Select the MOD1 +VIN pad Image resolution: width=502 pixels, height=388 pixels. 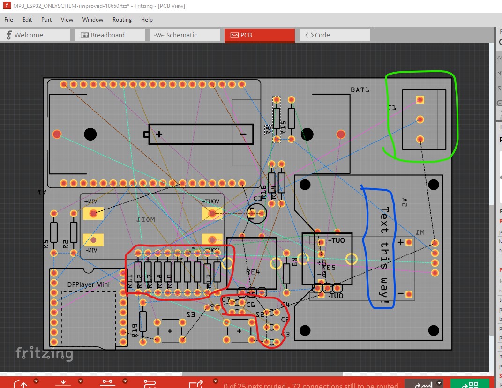pyautogui.click(x=93, y=213)
